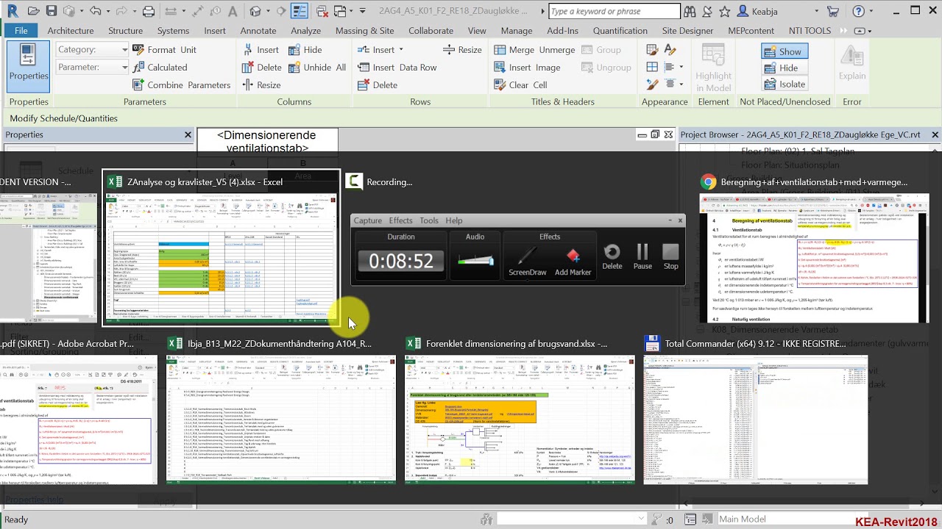The height and width of the screenshot is (529, 942).
Task: Undo the last action in Revit
Action: coord(96,11)
